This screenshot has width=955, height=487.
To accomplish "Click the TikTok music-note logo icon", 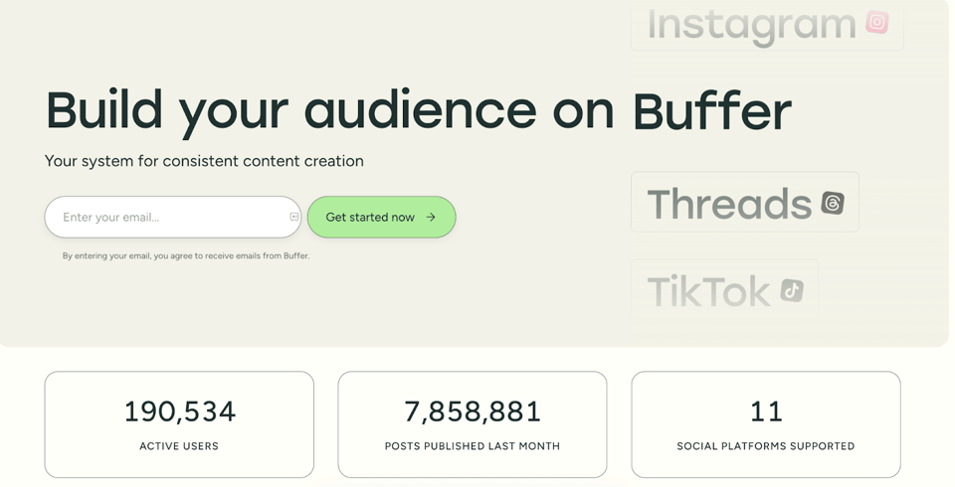I will click(x=792, y=290).
